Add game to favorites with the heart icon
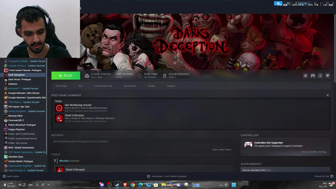The image size is (336, 189). click(328, 76)
